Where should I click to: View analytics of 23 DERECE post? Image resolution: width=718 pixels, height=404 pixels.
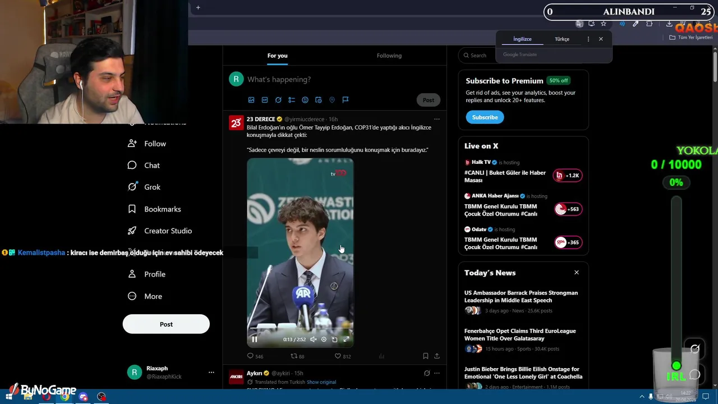coord(381,356)
